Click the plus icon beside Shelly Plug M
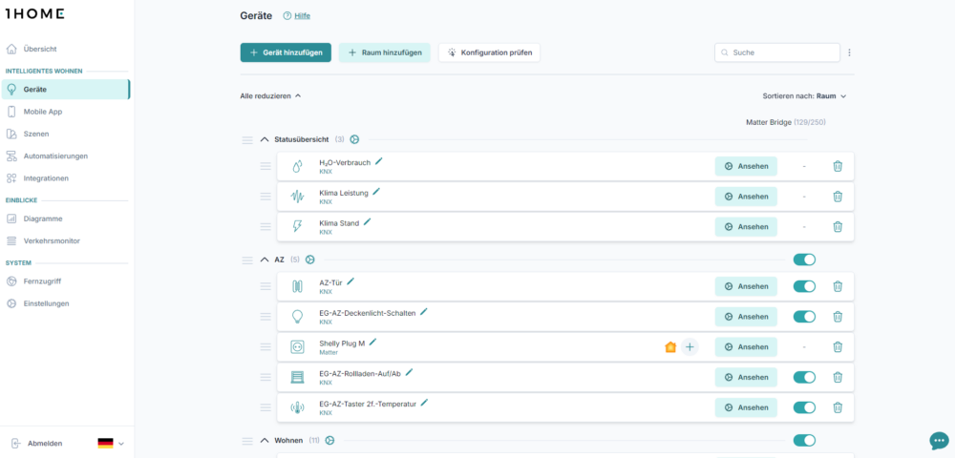The image size is (955, 458). tap(690, 346)
